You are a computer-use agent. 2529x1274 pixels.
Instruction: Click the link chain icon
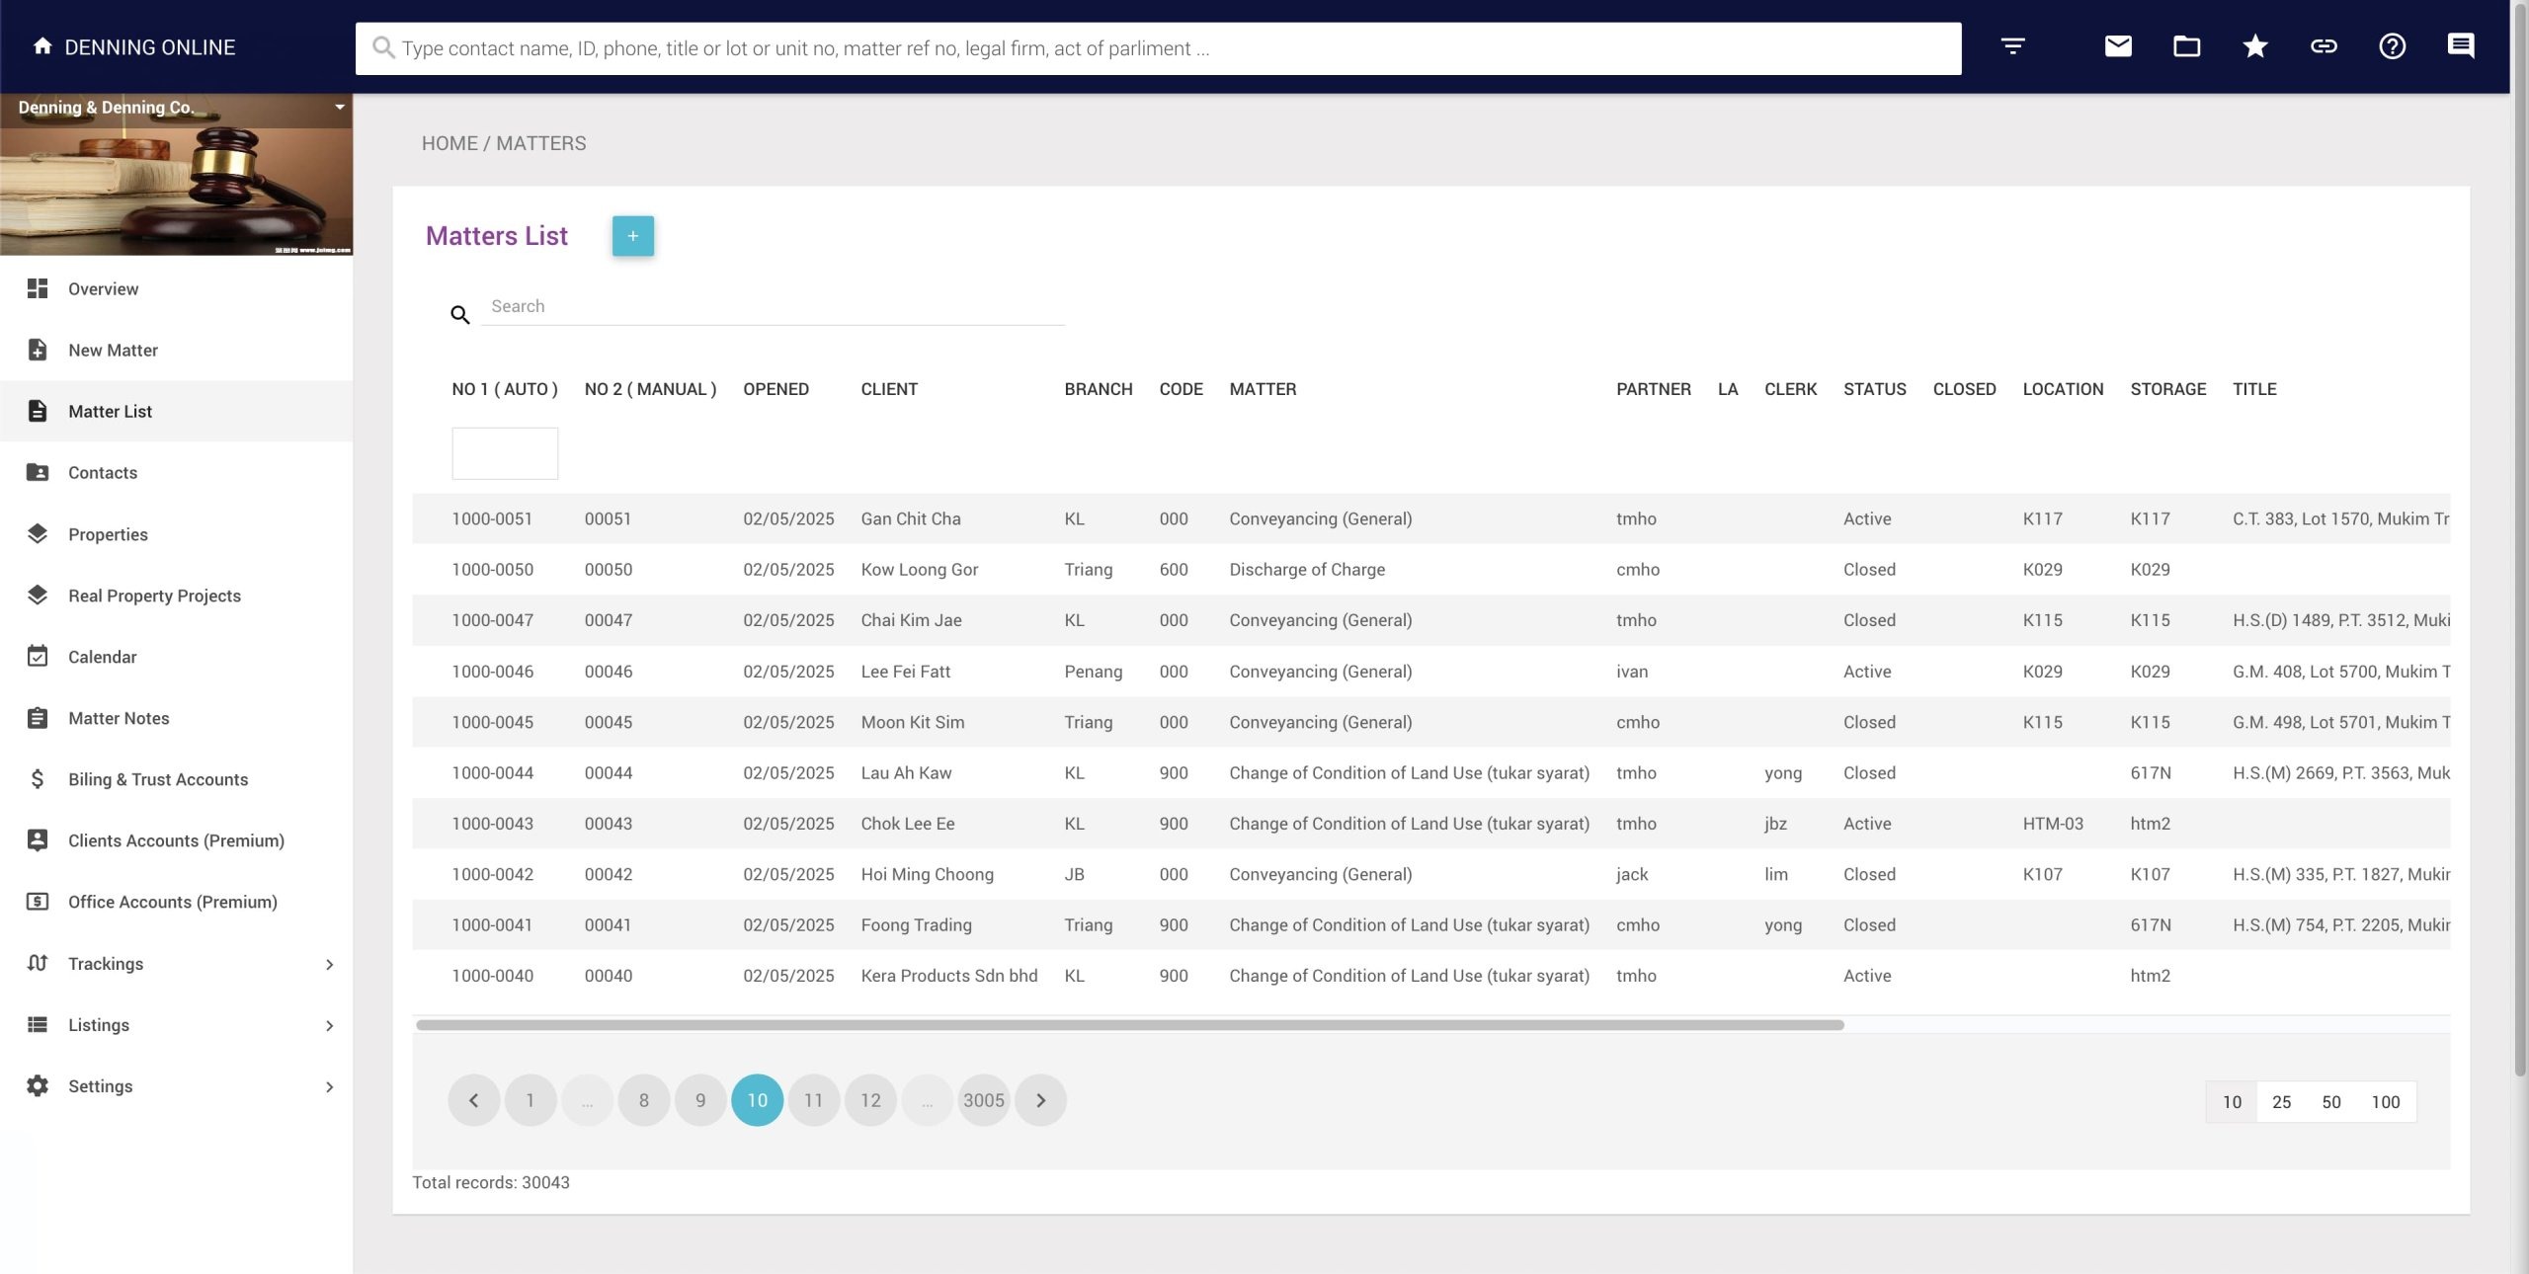(2324, 46)
